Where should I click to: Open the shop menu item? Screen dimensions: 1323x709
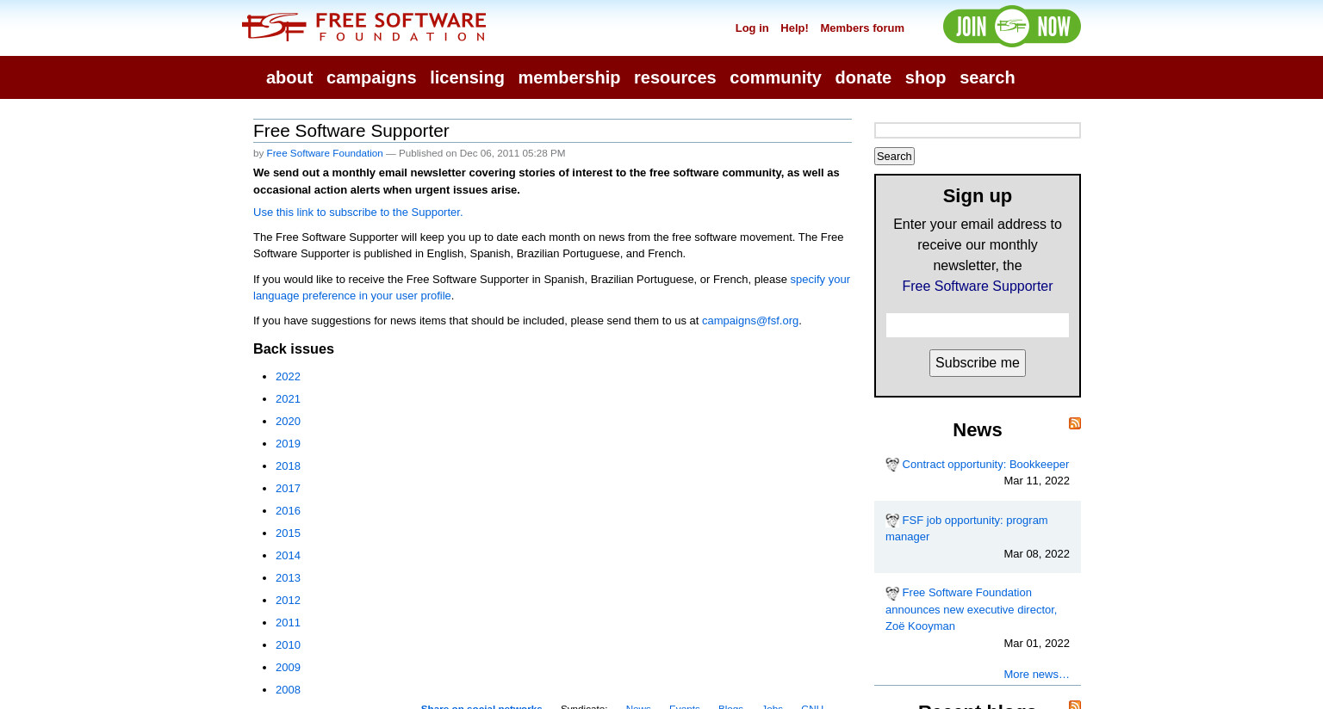925,77
